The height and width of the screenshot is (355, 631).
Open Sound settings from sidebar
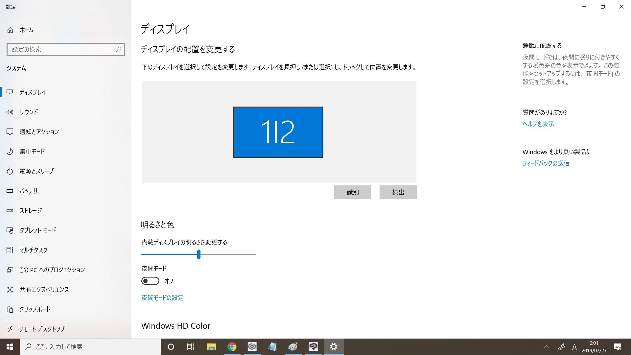pos(29,112)
